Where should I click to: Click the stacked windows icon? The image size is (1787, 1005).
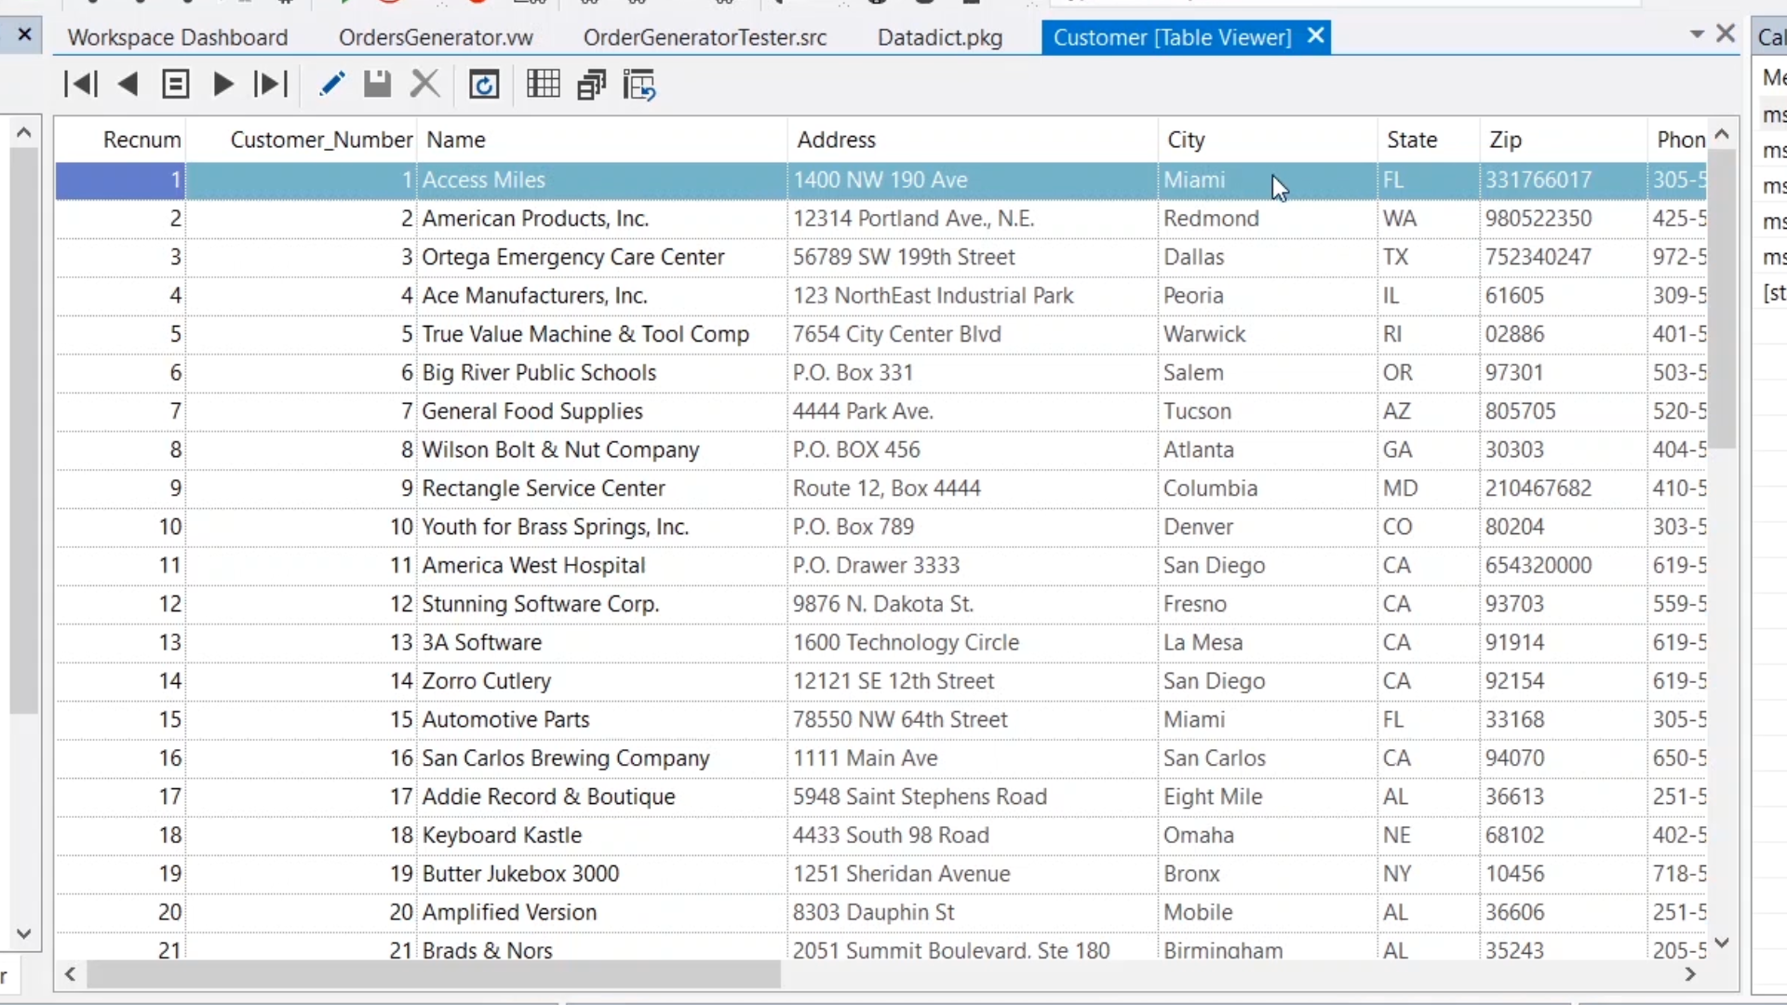(x=591, y=85)
